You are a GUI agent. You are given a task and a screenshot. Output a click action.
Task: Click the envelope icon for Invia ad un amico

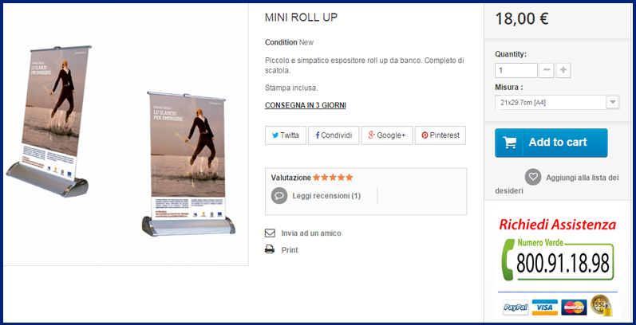coord(270,233)
